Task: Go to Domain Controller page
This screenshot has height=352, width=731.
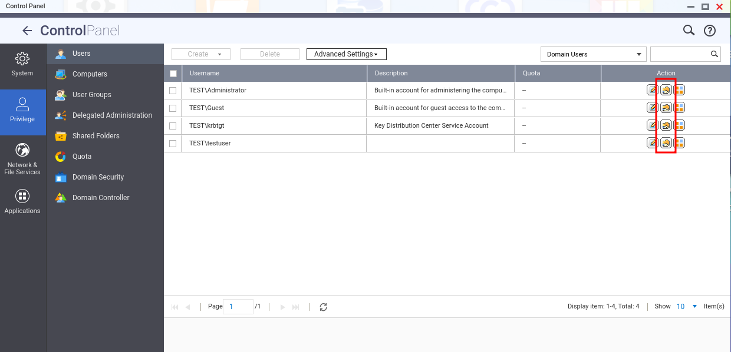Action: [x=100, y=198]
